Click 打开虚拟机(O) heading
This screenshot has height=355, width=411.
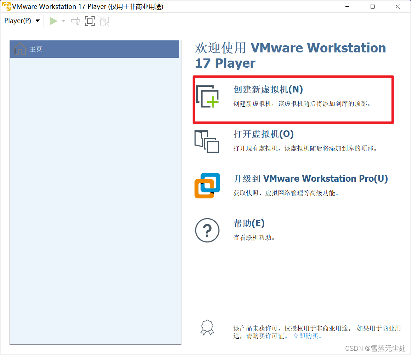(263, 134)
